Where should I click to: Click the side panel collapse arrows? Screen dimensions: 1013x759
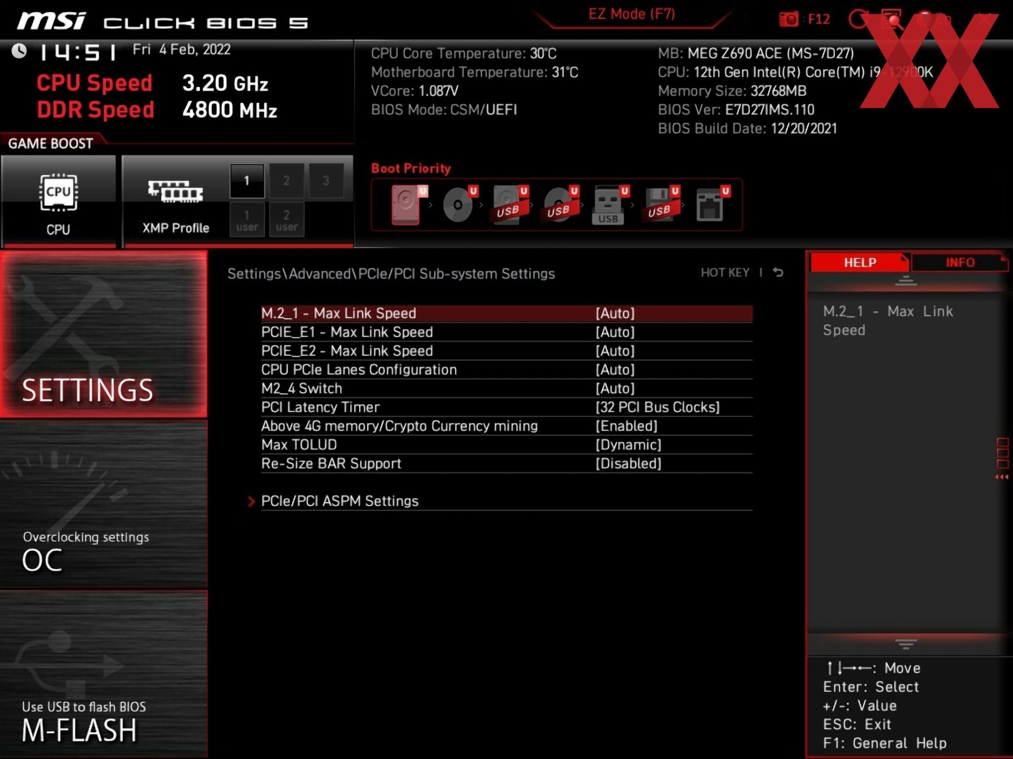click(x=1002, y=477)
